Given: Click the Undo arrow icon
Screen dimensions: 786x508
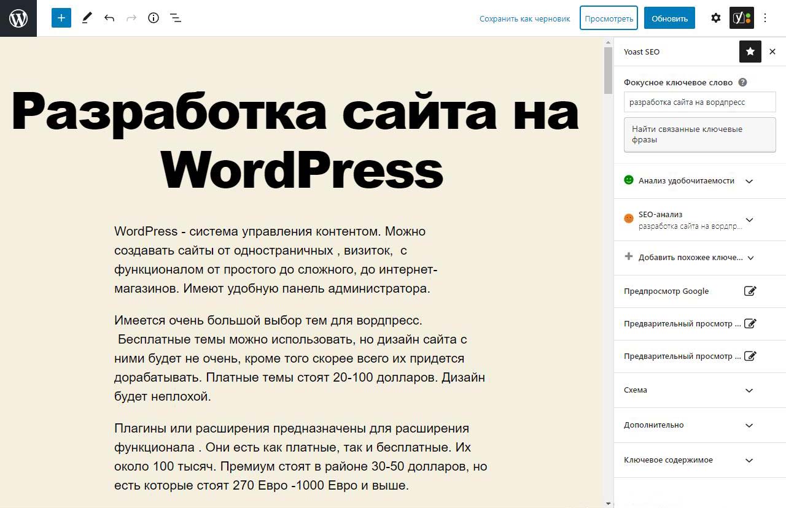Looking at the screenshot, I should point(109,18).
